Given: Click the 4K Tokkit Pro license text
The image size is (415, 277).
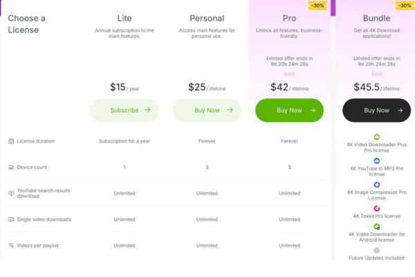Looking at the screenshot, I should [x=376, y=216].
